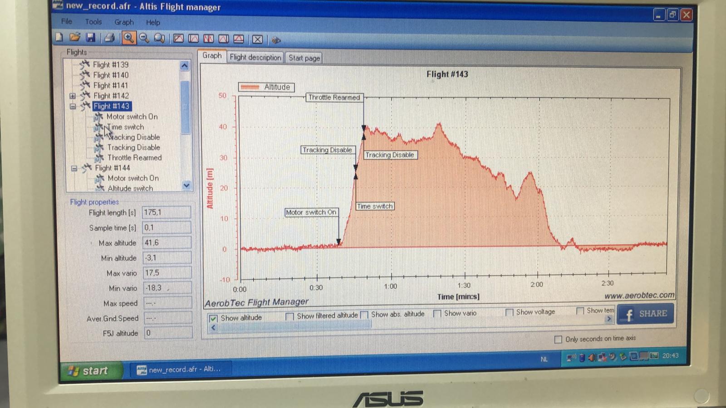Open a flight file via folder icon

[74, 37]
